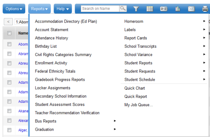Image resolution: width=210 pixels, height=137 pixels.
Task: Select Civil Rights Categories Summary
Action: pos(63,55)
